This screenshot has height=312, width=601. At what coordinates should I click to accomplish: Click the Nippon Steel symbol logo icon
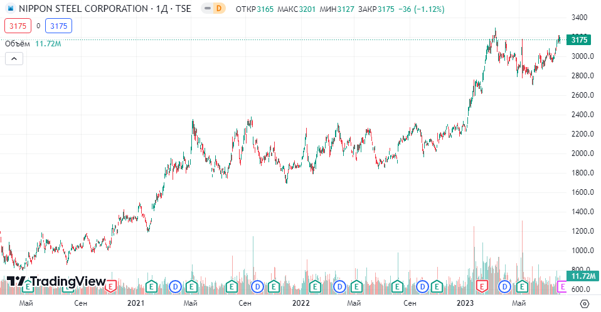(11, 8)
